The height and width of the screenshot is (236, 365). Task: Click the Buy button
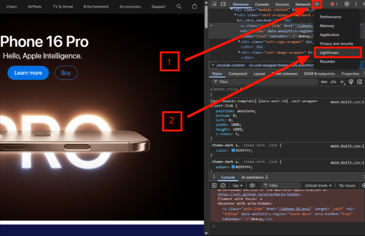point(66,73)
